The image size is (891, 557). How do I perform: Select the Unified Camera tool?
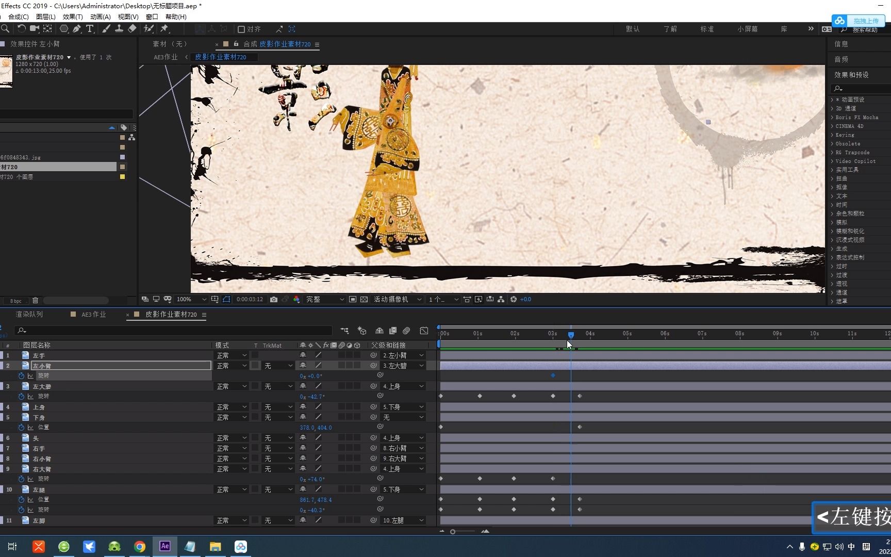click(x=34, y=29)
